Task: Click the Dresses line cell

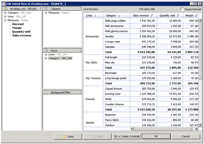Action: tap(93, 99)
